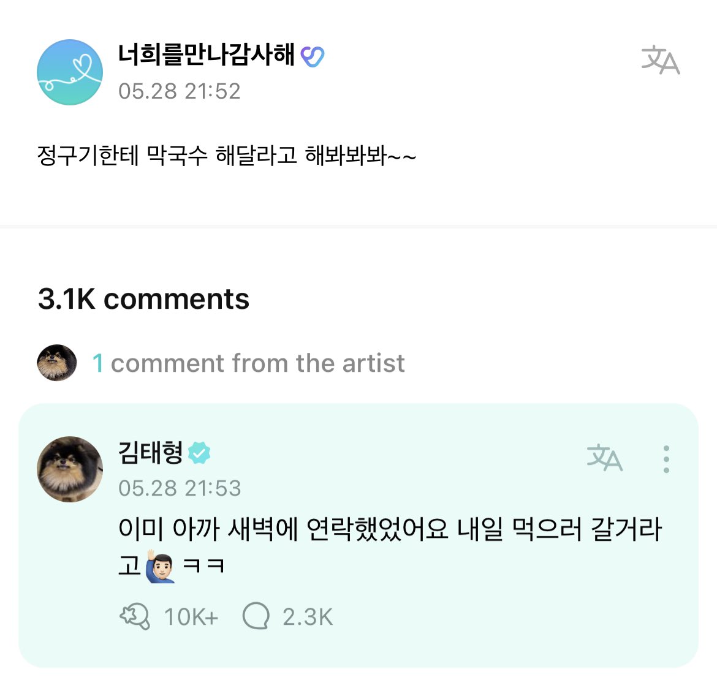
Task: Tap the post timestamp 05.28 21:52
Action: pyautogui.click(x=179, y=91)
